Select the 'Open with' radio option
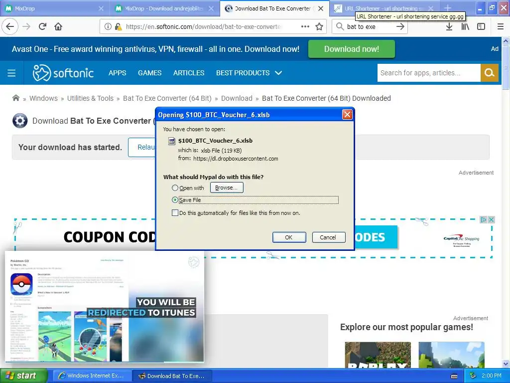Viewport: 510px width, 383px height. (175, 188)
